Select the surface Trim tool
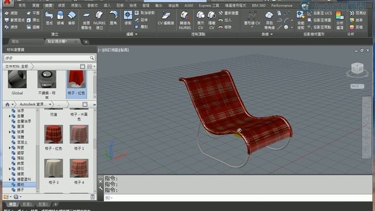This screenshot has height=211, width=375. [128, 18]
